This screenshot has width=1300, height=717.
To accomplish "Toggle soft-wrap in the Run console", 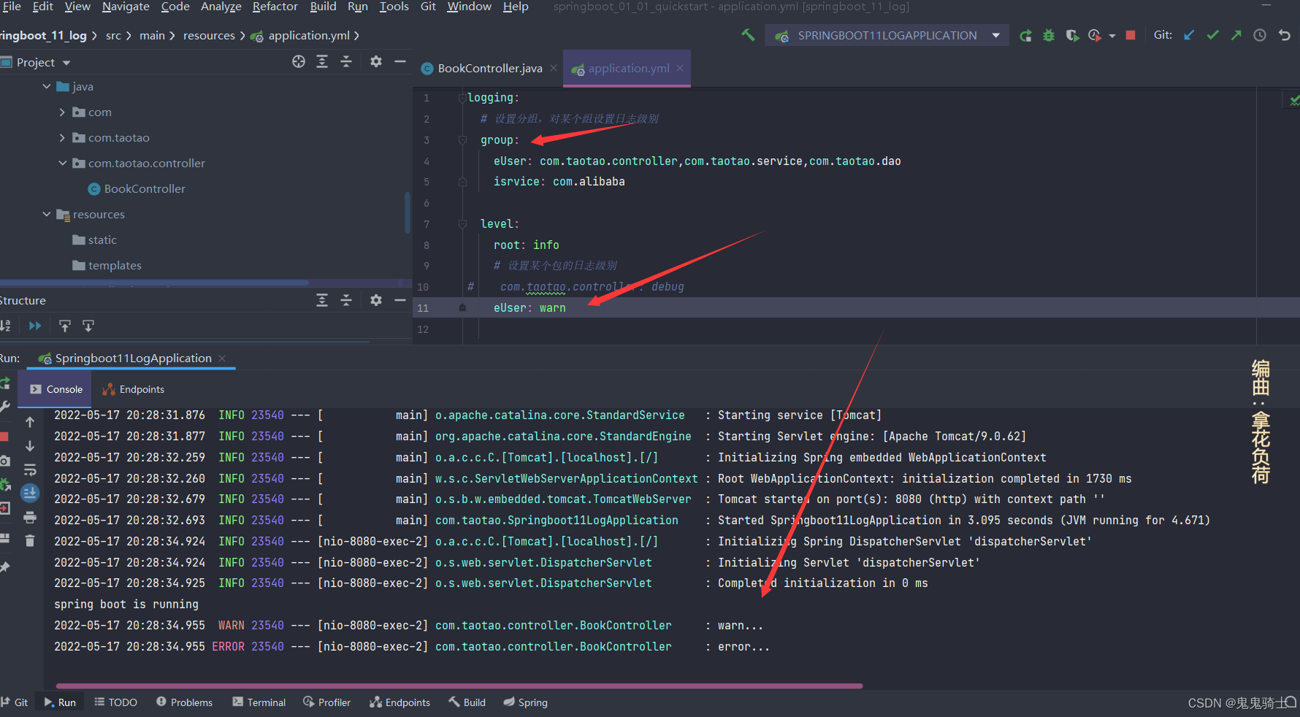I will [x=30, y=469].
